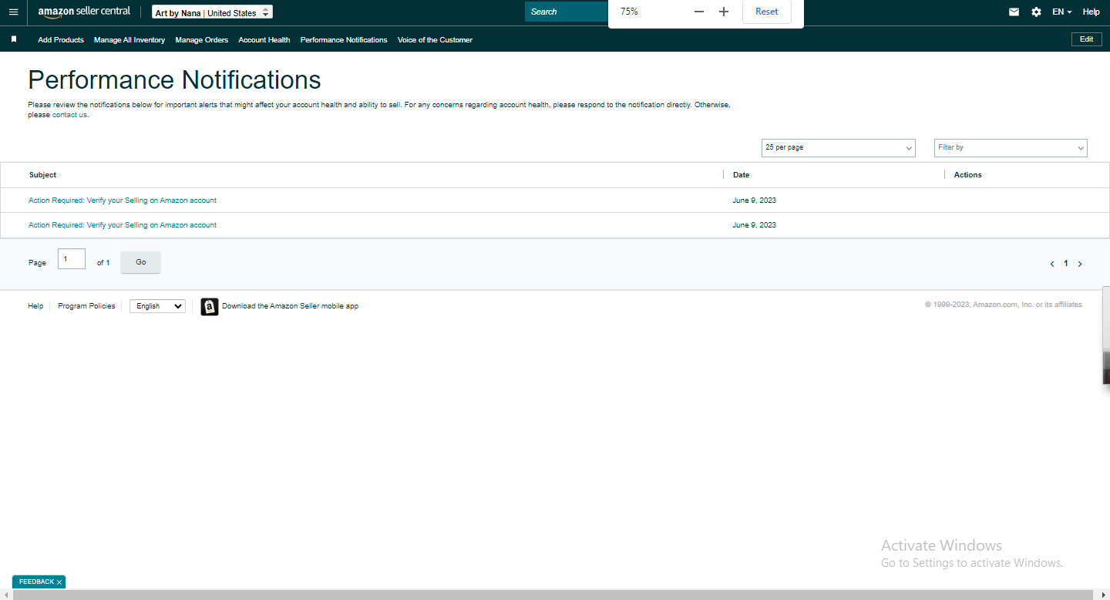Click the page number input field
The image size is (1110, 600).
click(72, 259)
